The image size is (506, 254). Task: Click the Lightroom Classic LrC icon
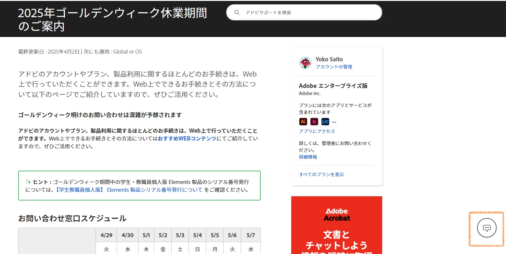325,122
